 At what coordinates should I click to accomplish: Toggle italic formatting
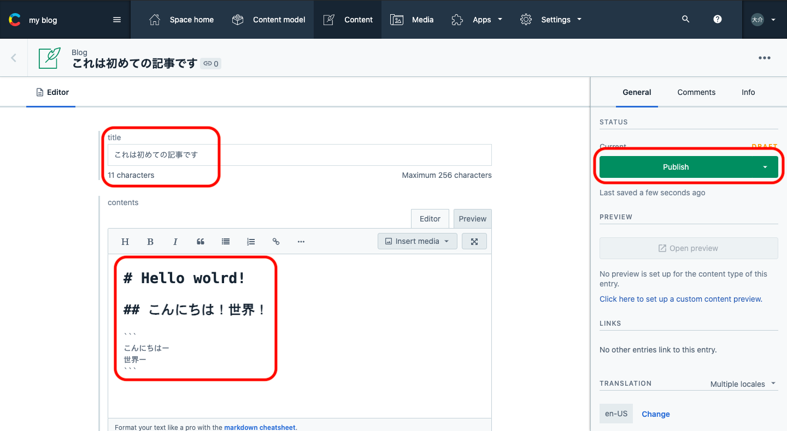175,242
